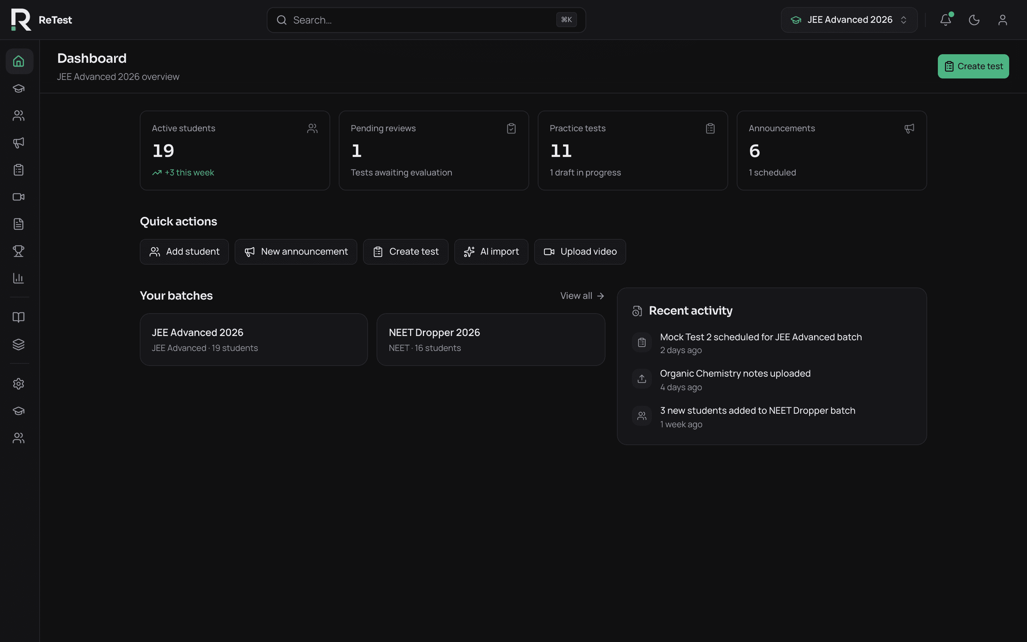Click the Upload video quick action
The width and height of the screenshot is (1027, 642).
coord(580,252)
